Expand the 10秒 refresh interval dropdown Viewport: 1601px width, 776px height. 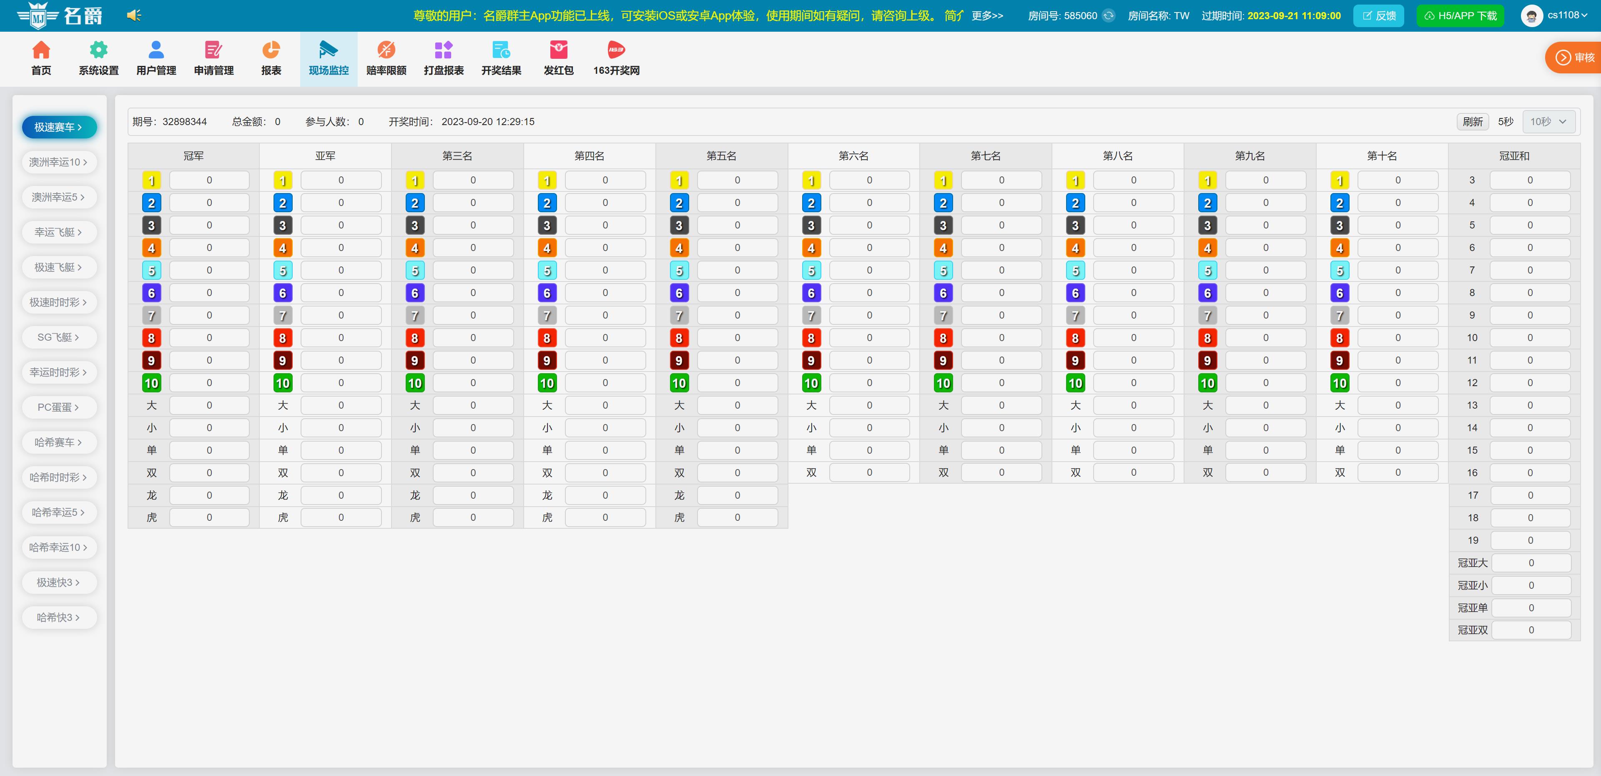[x=1548, y=122]
